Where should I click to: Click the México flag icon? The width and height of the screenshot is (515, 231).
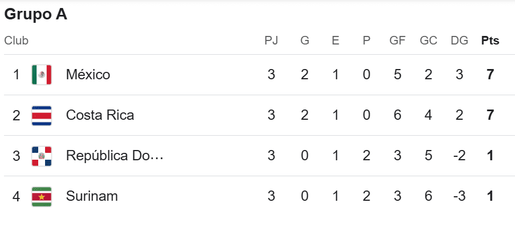click(42, 75)
